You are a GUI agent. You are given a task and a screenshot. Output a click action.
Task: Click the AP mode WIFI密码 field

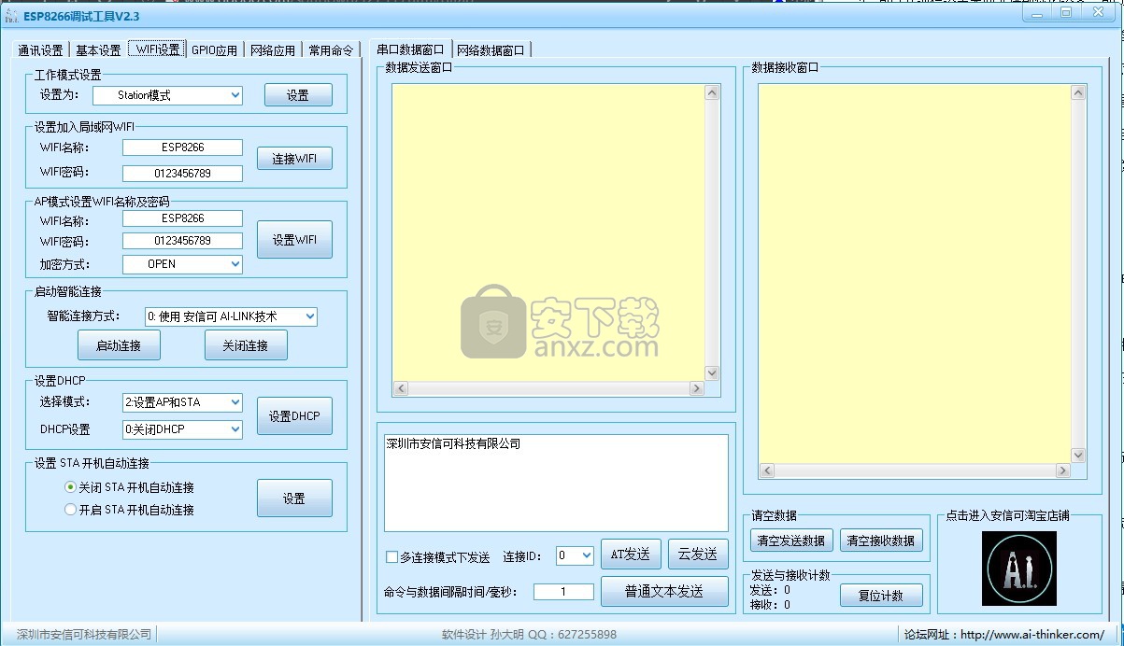click(x=182, y=241)
